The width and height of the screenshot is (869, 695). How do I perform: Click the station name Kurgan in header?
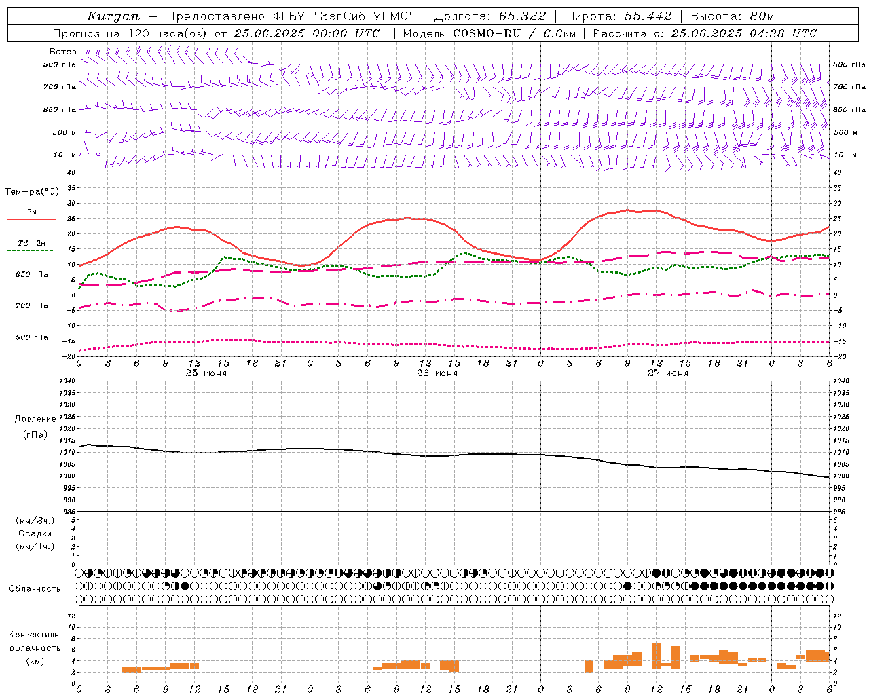[x=113, y=16]
